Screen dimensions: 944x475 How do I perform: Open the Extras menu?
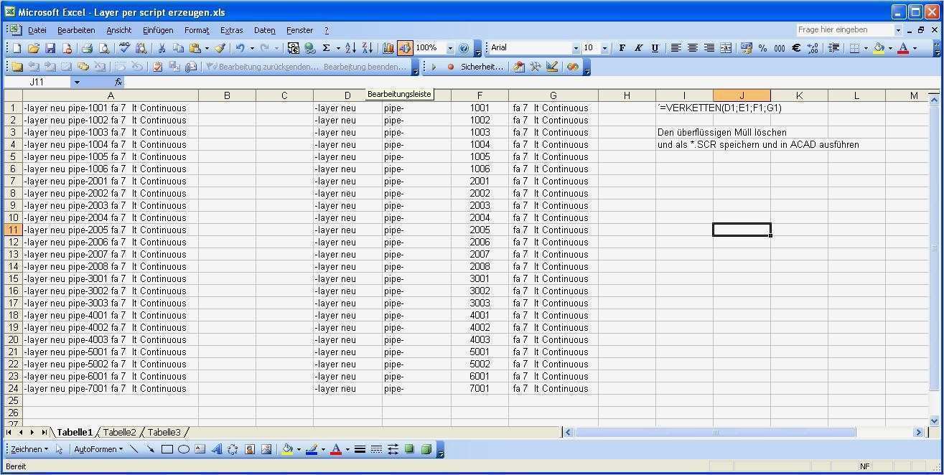232,30
